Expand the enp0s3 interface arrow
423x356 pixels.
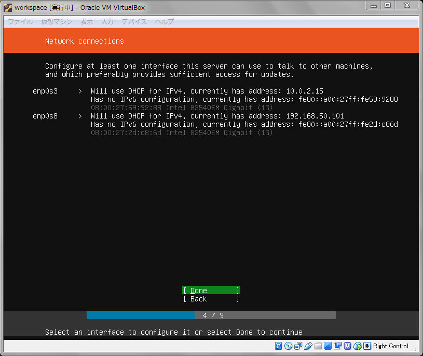click(80, 91)
